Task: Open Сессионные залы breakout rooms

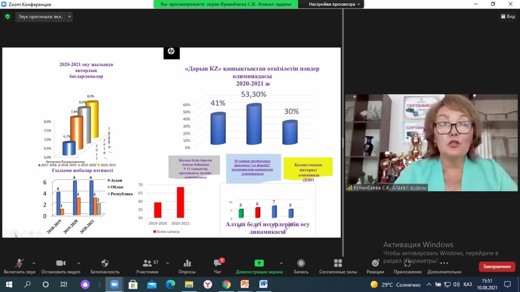Action: [338, 266]
